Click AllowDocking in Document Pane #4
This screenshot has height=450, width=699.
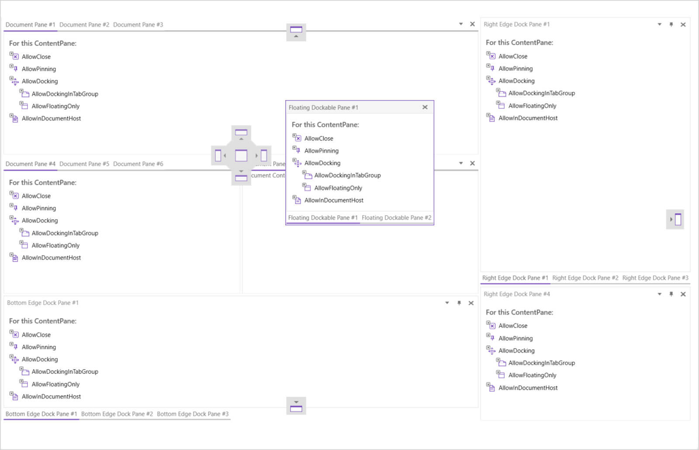39,220
